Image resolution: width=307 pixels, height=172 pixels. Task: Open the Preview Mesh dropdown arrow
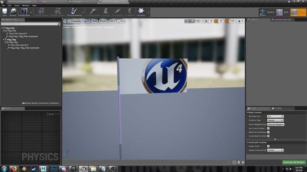[31, 12]
